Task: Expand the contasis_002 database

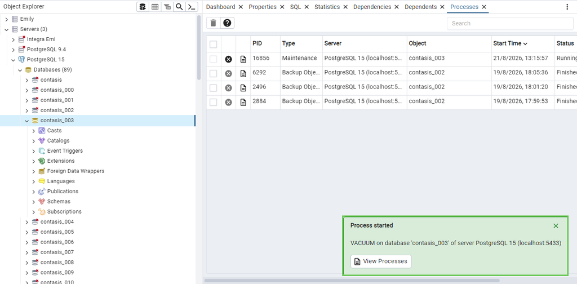Action: point(27,110)
